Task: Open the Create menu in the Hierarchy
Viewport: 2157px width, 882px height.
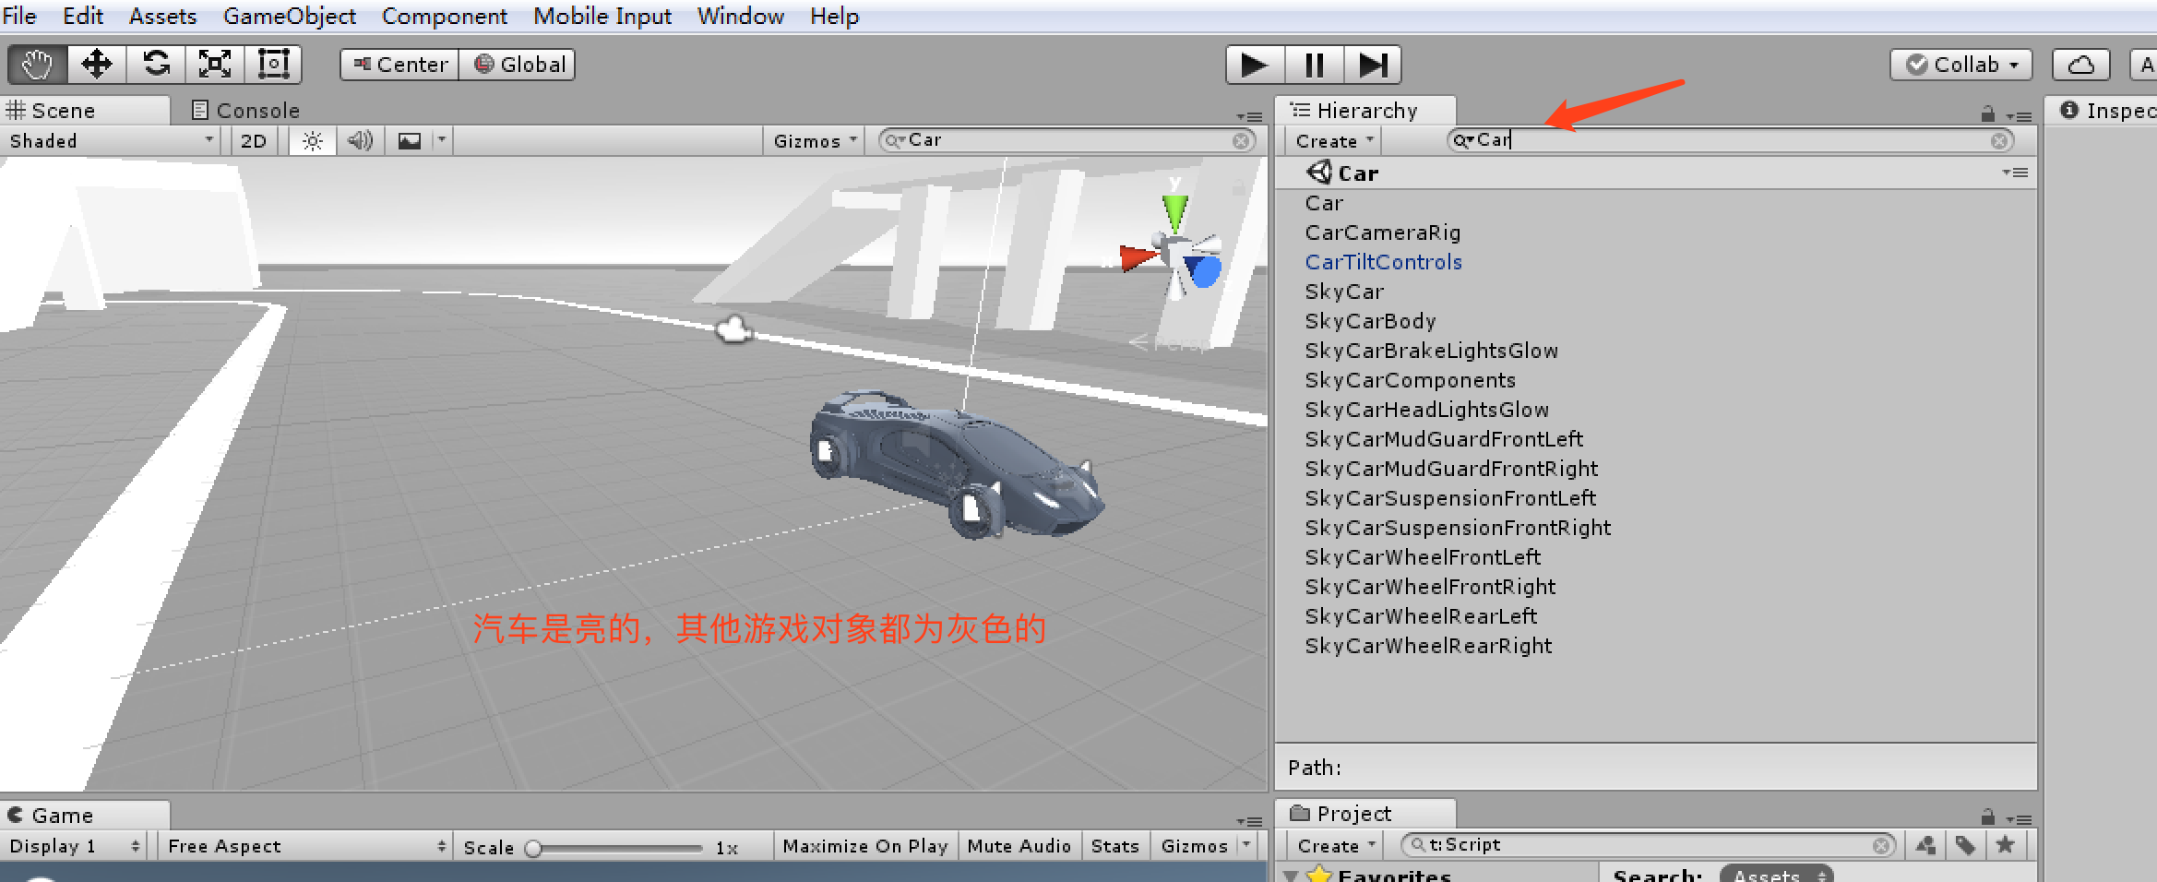Action: point(1329,140)
